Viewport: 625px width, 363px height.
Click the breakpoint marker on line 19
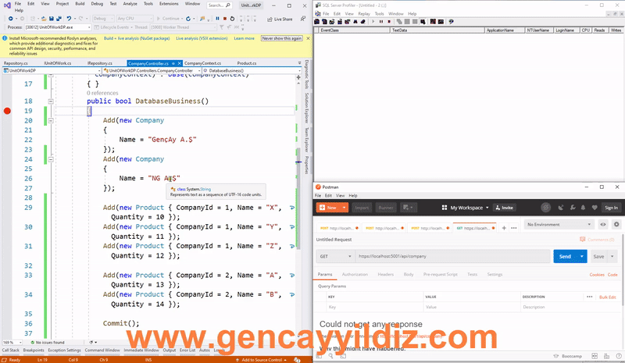click(x=7, y=112)
